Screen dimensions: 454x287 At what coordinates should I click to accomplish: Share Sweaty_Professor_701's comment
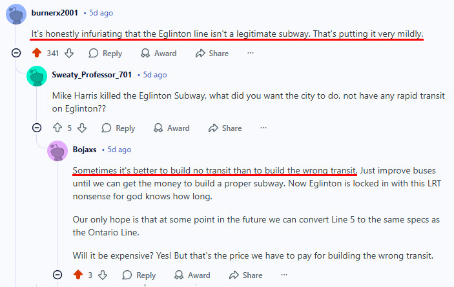[x=225, y=128]
